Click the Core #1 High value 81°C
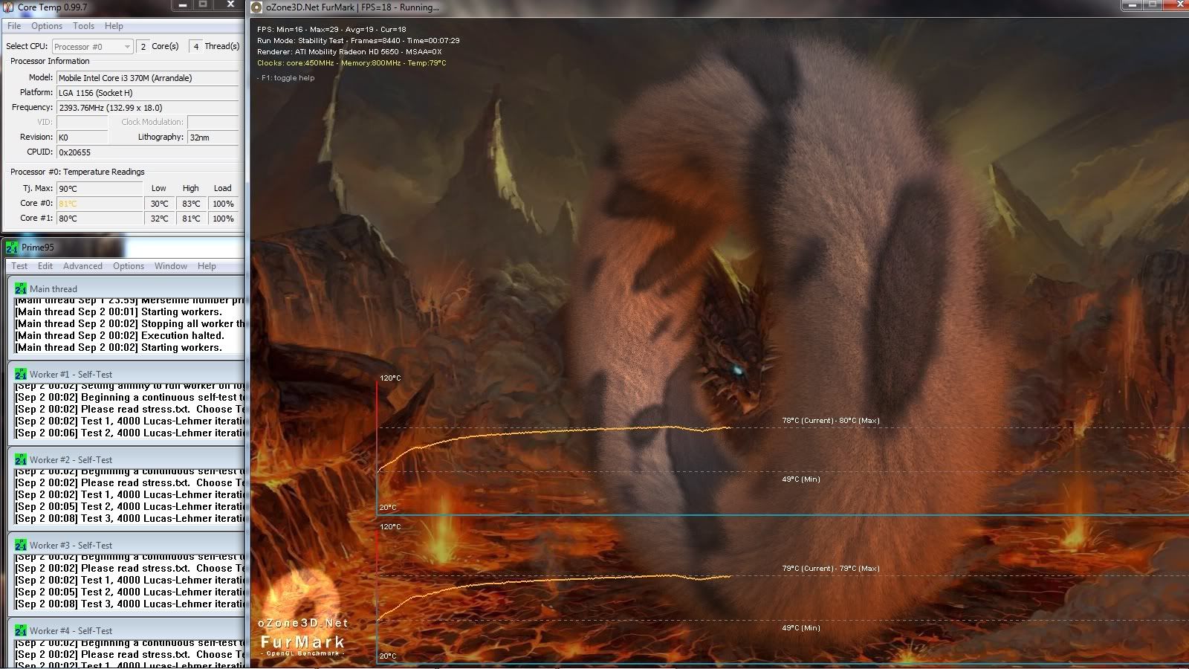1189x669 pixels. pos(191,219)
